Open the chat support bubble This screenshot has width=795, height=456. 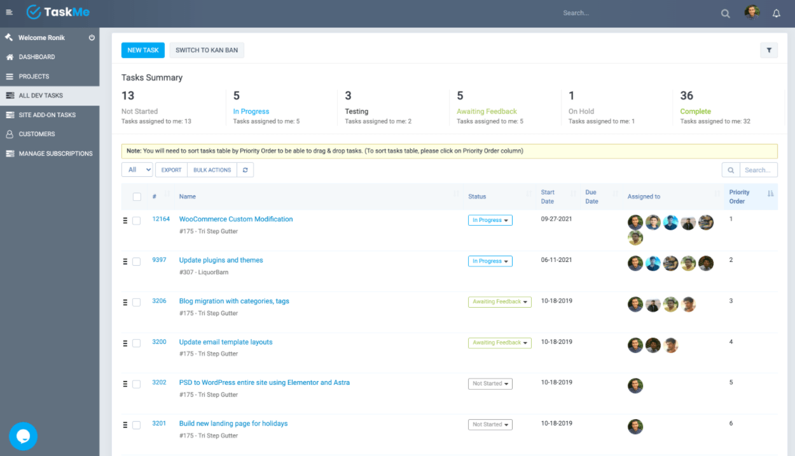pyautogui.click(x=23, y=436)
